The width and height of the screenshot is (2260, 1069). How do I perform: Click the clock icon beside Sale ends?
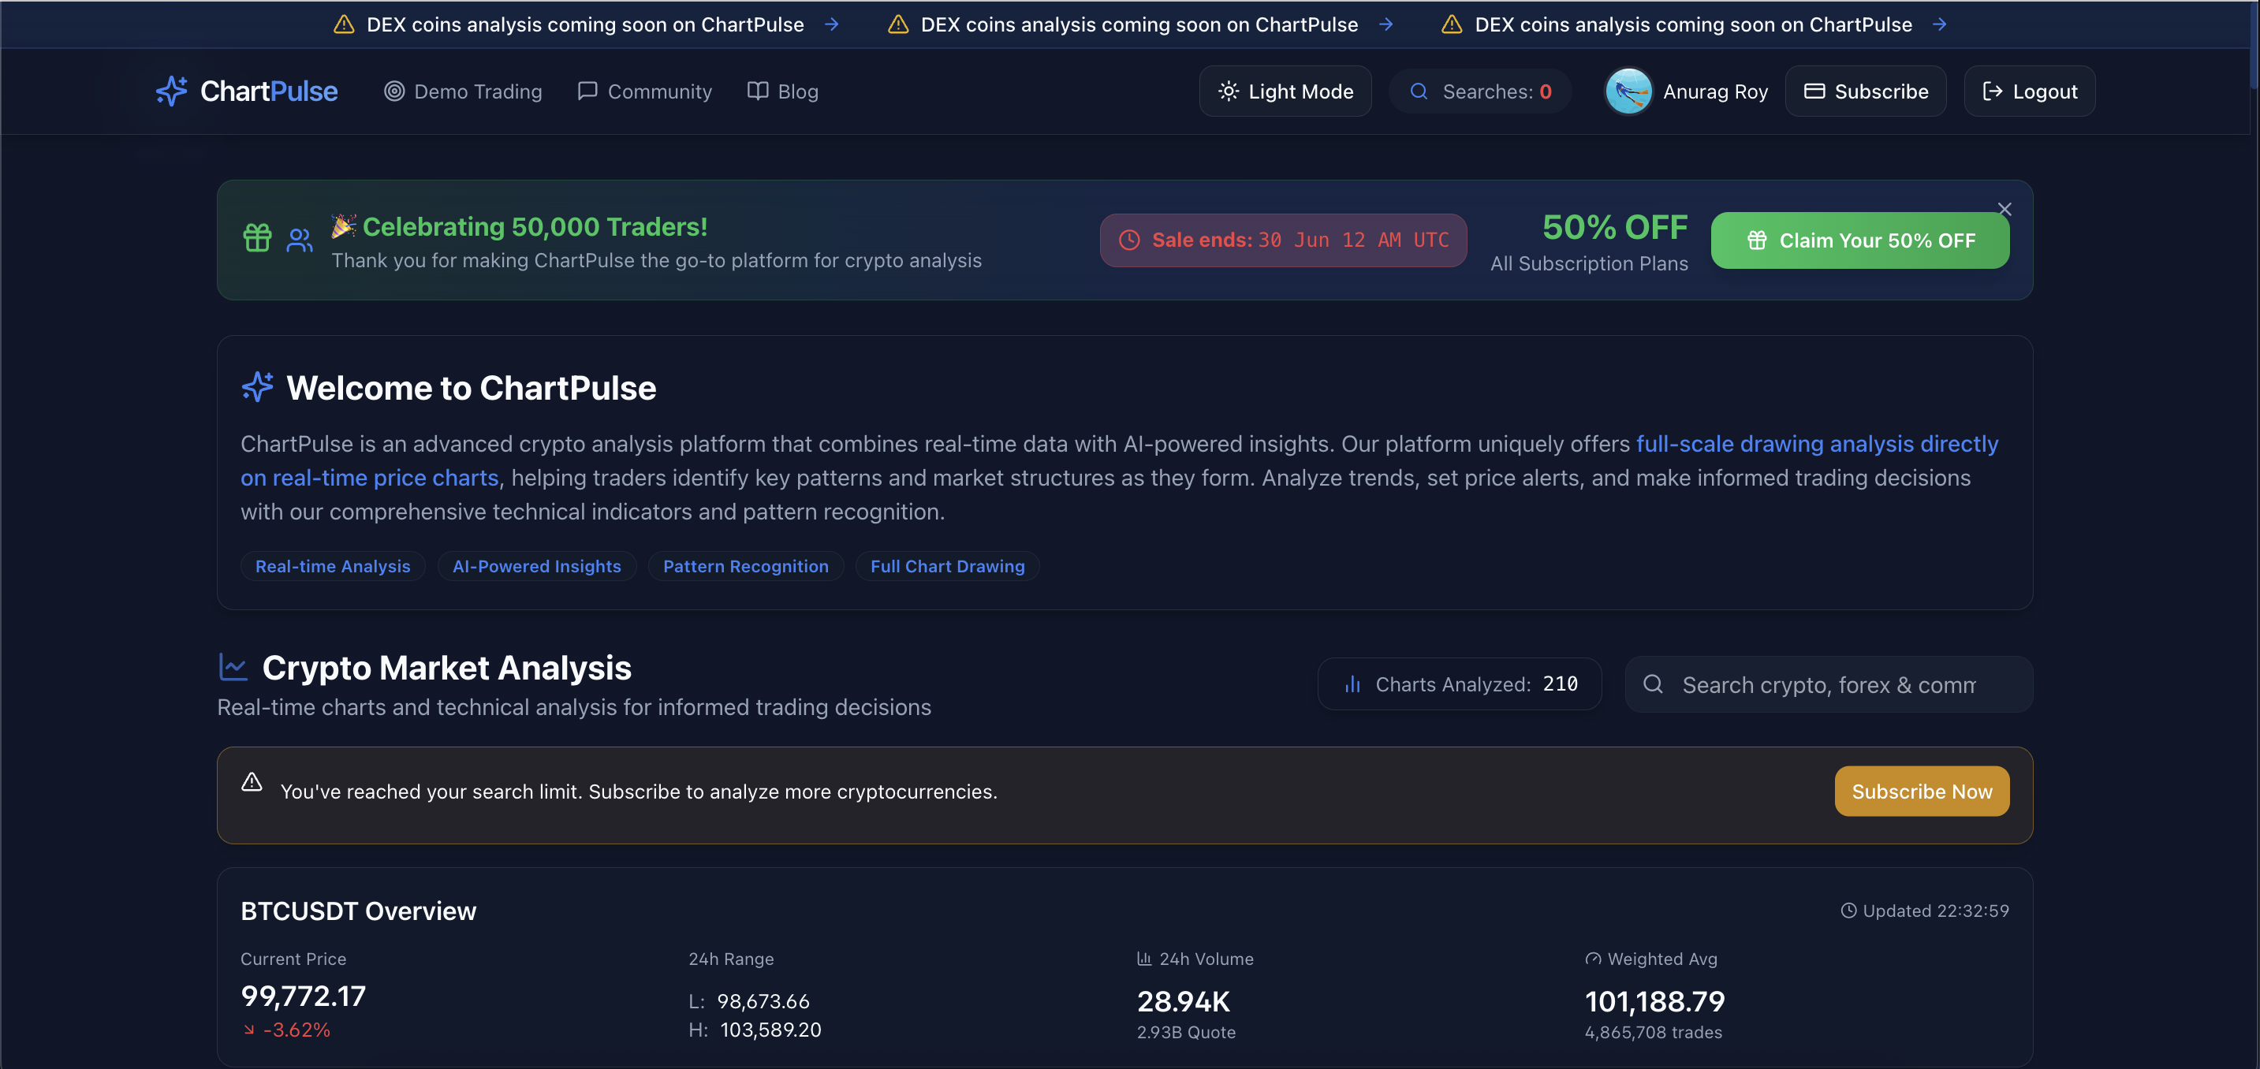tap(1129, 240)
